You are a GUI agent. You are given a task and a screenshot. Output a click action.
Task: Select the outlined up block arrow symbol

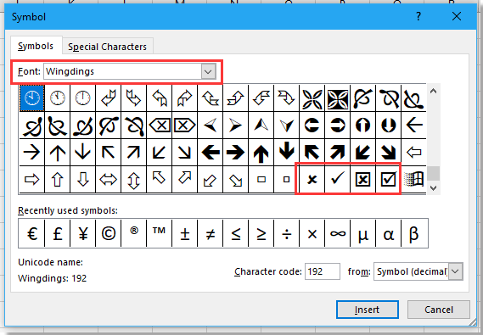tap(58, 179)
